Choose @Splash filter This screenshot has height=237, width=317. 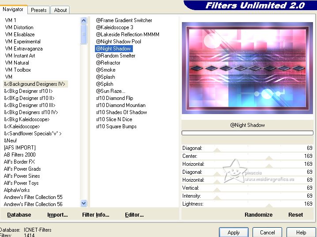[x=106, y=77]
